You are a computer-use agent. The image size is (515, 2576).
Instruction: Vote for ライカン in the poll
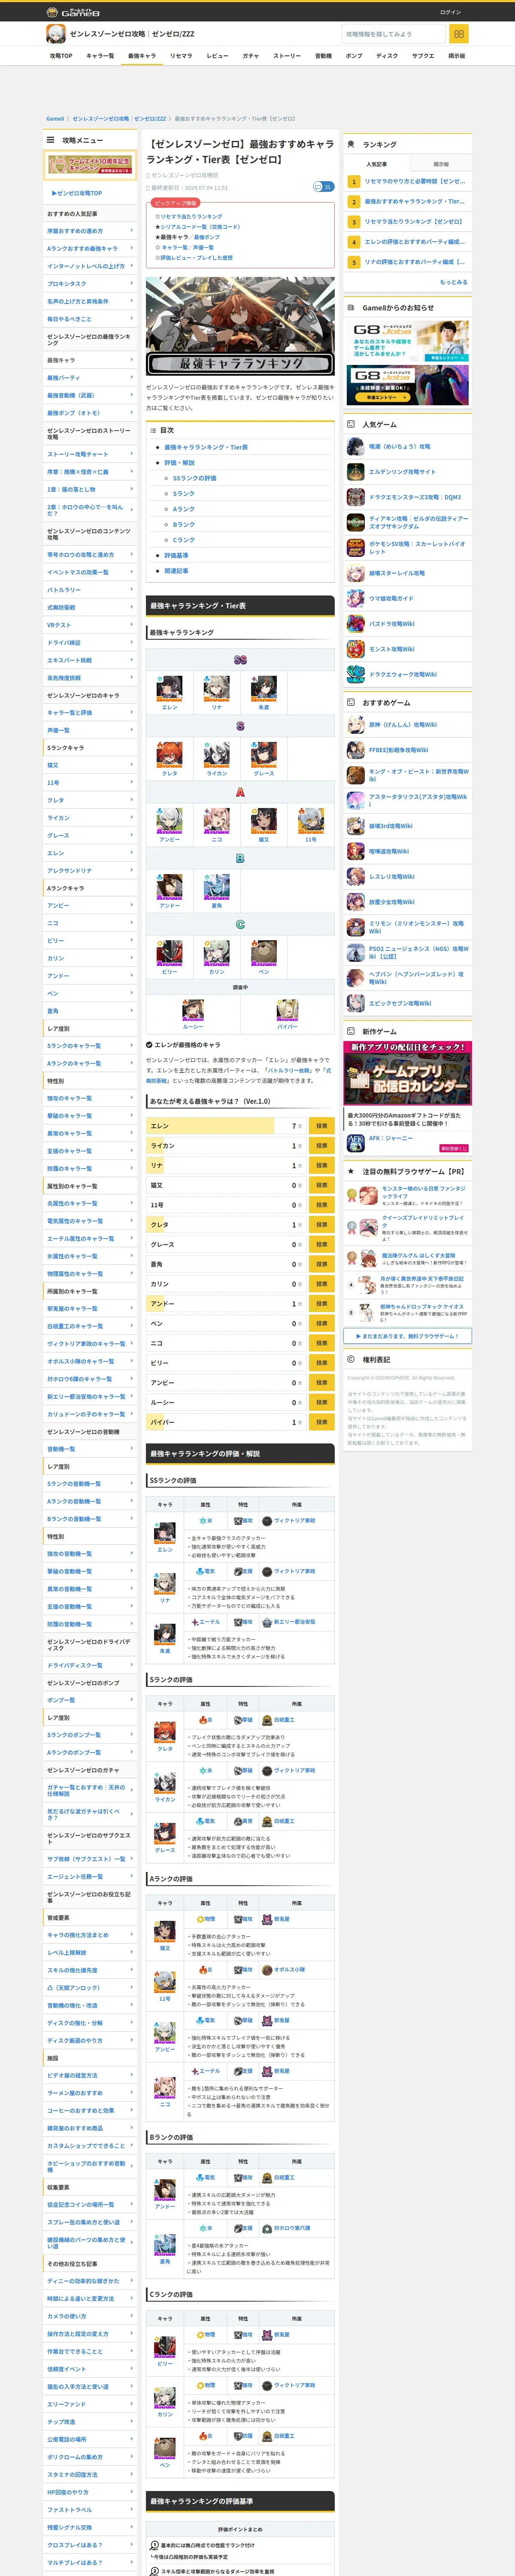[x=321, y=1146]
